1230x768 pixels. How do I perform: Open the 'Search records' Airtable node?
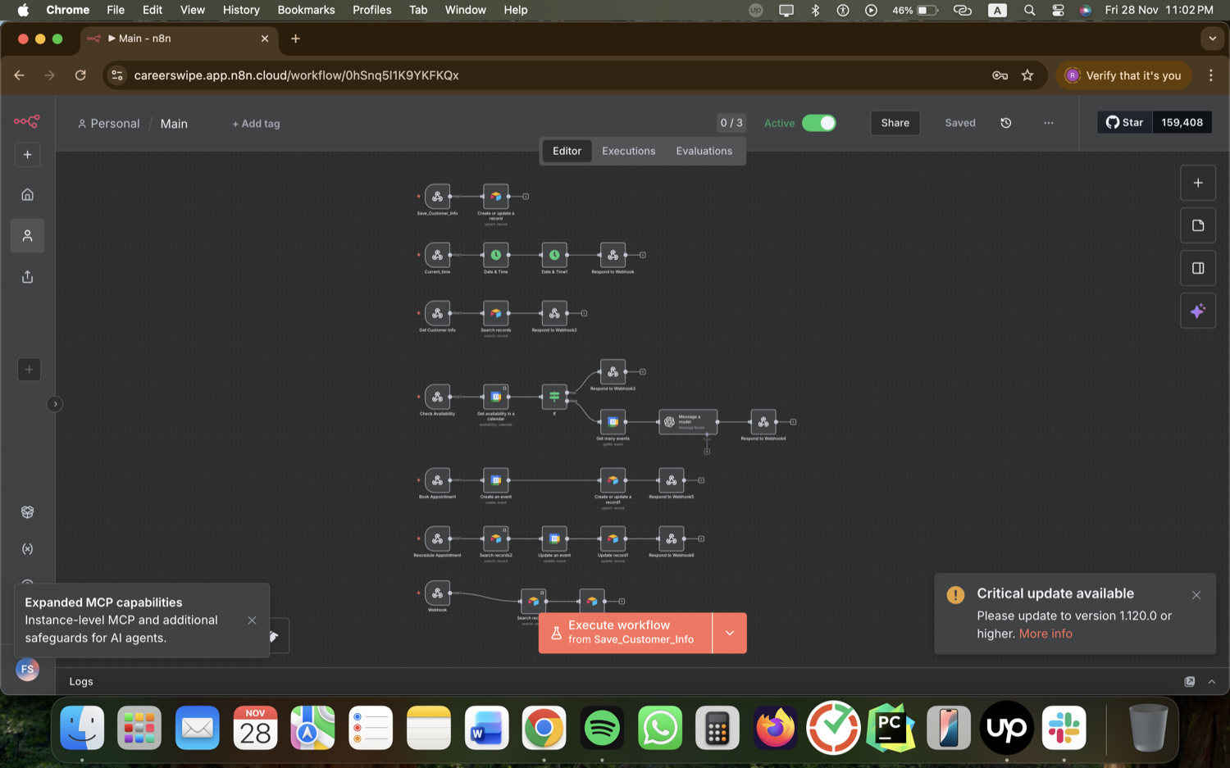point(496,313)
